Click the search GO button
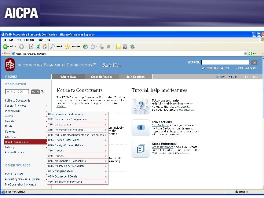Image resolution: width=264 pixels, height=198 pixels. (x=254, y=62)
